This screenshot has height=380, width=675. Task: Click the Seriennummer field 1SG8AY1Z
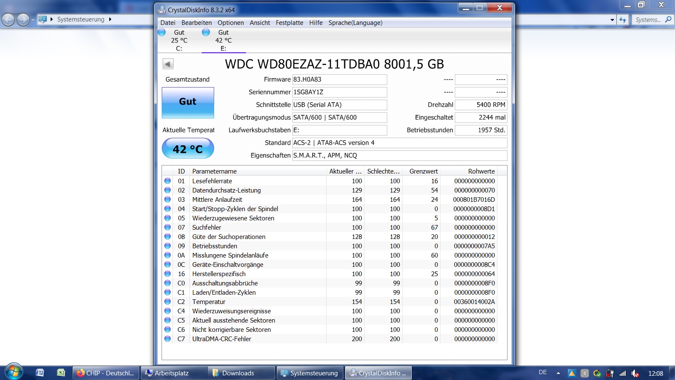(x=340, y=92)
